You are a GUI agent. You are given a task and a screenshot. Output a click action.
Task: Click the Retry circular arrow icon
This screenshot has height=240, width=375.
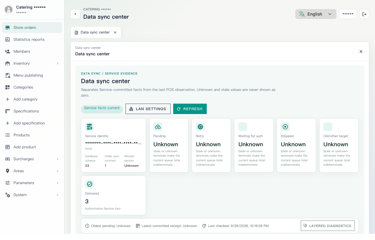click(200, 127)
